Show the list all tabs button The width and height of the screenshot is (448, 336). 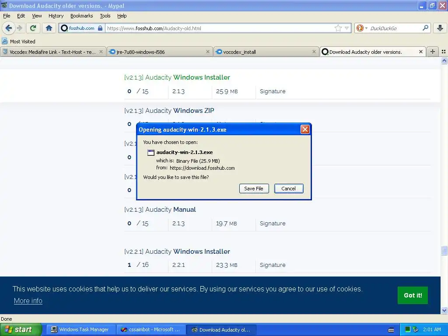[444, 52]
